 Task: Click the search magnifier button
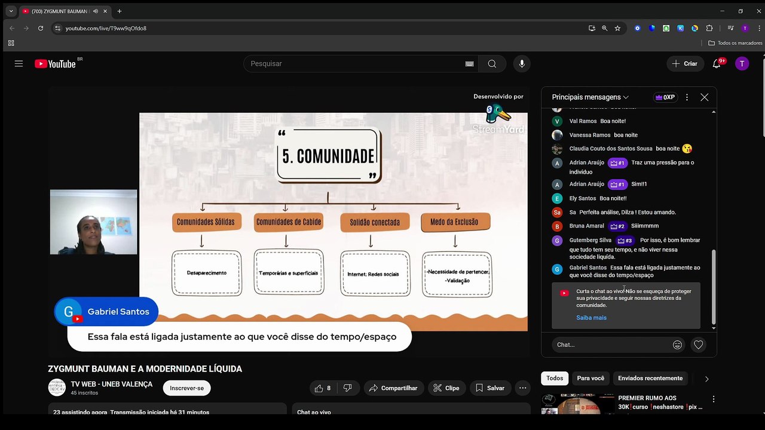click(x=492, y=64)
